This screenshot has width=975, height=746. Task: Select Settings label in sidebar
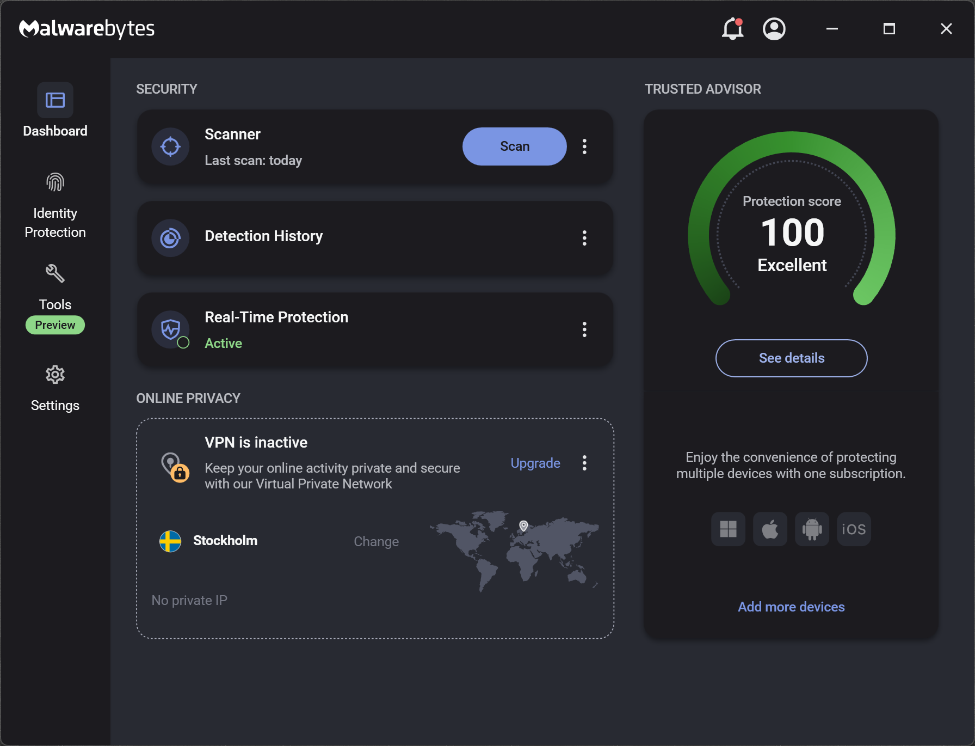[x=55, y=406]
